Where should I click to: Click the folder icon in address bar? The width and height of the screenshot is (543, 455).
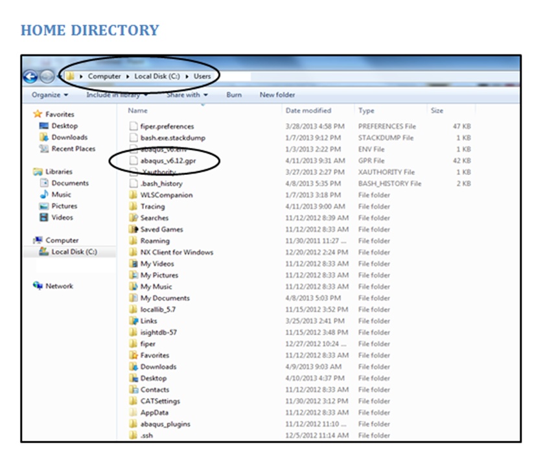70,76
